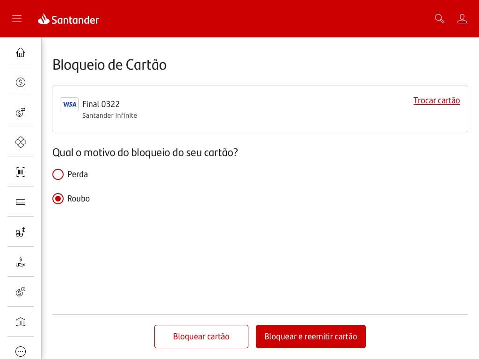This screenshot has height=359, width=479.
Task: Open the user profile icon
Action: (462, 19)
